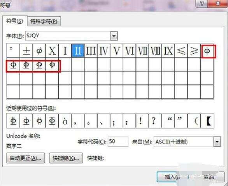Open 快捷键(K)... settings

[x=66, y=158]
